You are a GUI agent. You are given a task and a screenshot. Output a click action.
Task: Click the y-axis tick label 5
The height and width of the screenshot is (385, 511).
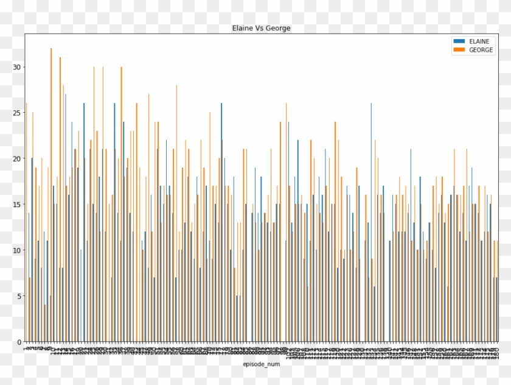[x=19, y=296]
